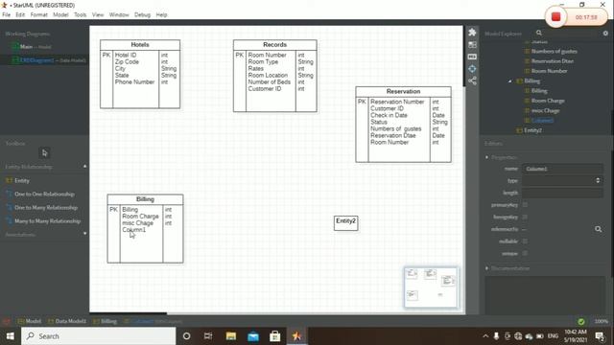Viewport: 614px width, 345px height.
Task: Open the Model menu
Action: (60, 15)
